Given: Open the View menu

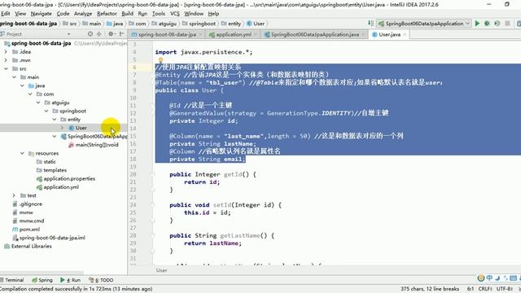Looking at the screenshot, I should click(20, 14).
